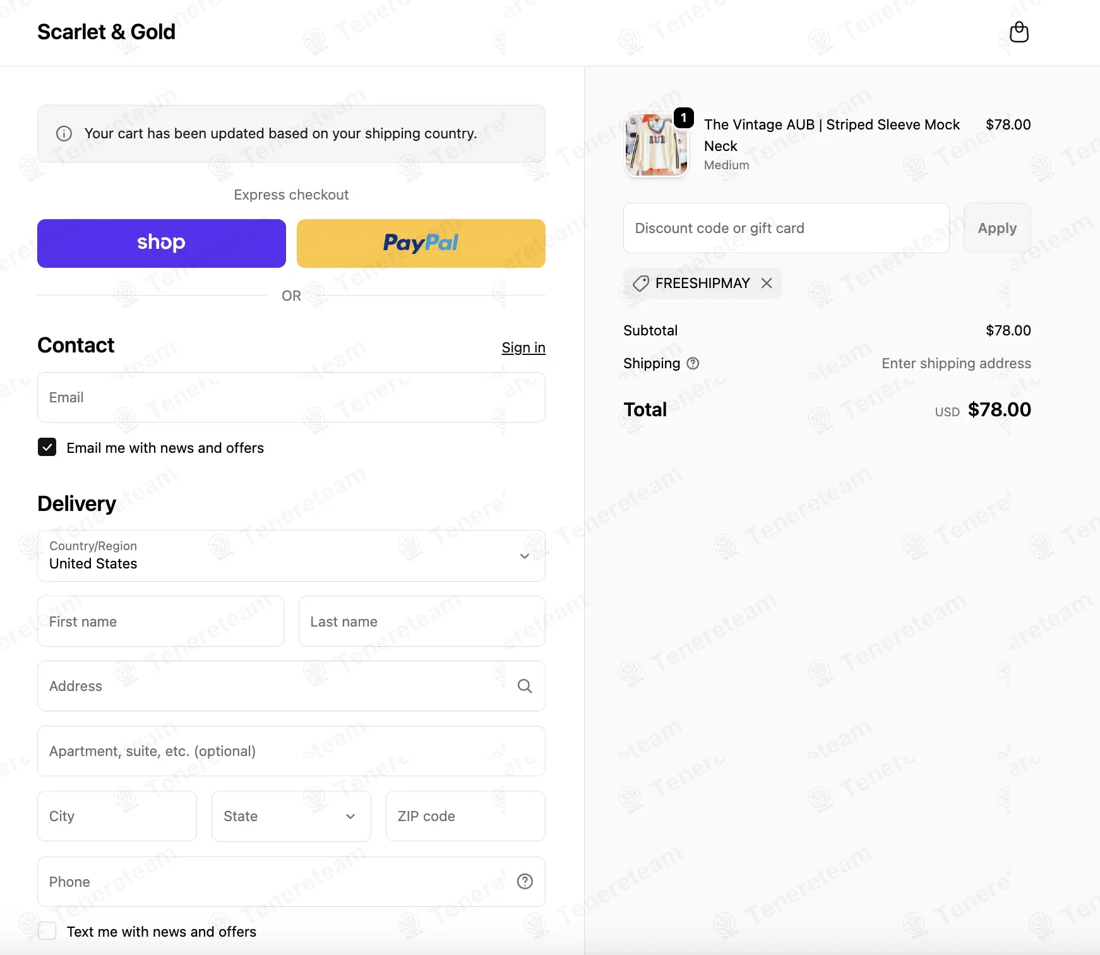This screenshot has height=955, width=1100.
Task: Pay with Shop Pay express button
Action: (162, 243)
